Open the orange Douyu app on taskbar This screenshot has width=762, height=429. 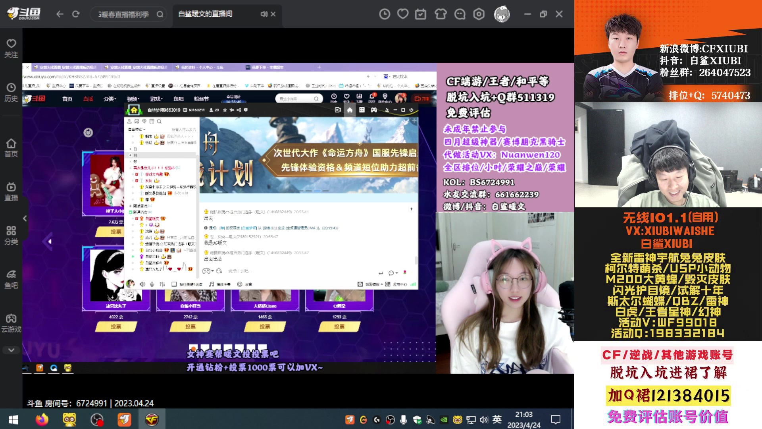124,419
